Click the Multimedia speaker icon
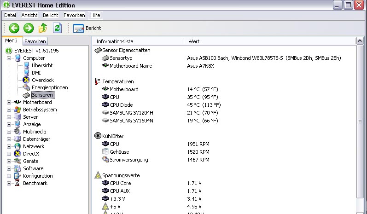 click(17, 132)
